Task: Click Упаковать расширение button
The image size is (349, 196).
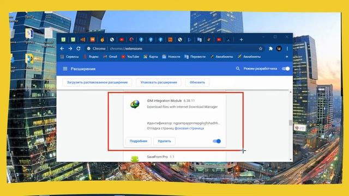Action: point(159,82)
